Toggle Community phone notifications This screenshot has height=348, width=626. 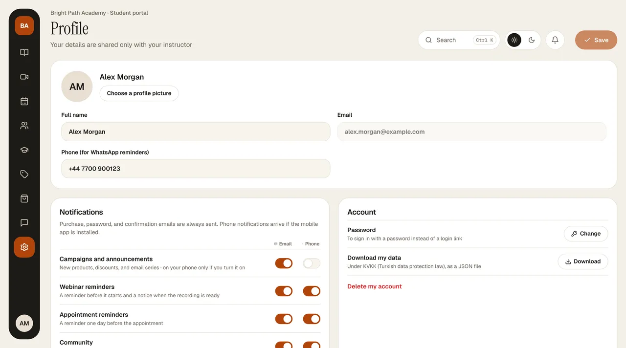(312, 345)
